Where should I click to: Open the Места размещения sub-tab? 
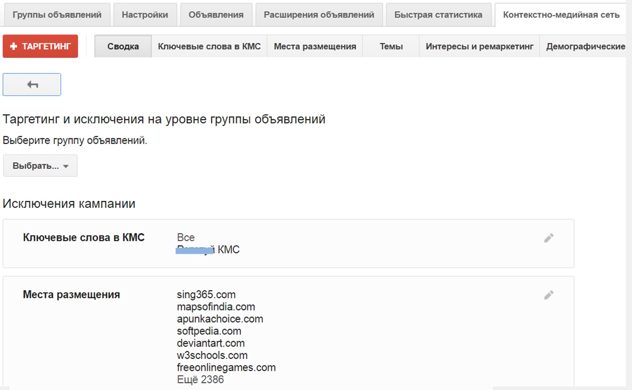pyautogui.click(x=315, y=46)
